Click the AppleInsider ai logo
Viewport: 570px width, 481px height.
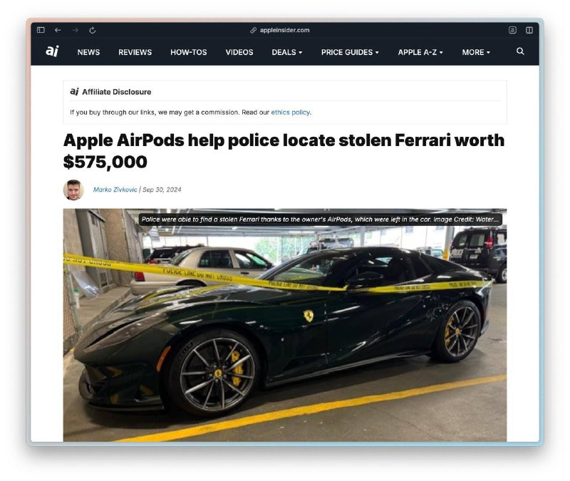[x=52, y=51]
